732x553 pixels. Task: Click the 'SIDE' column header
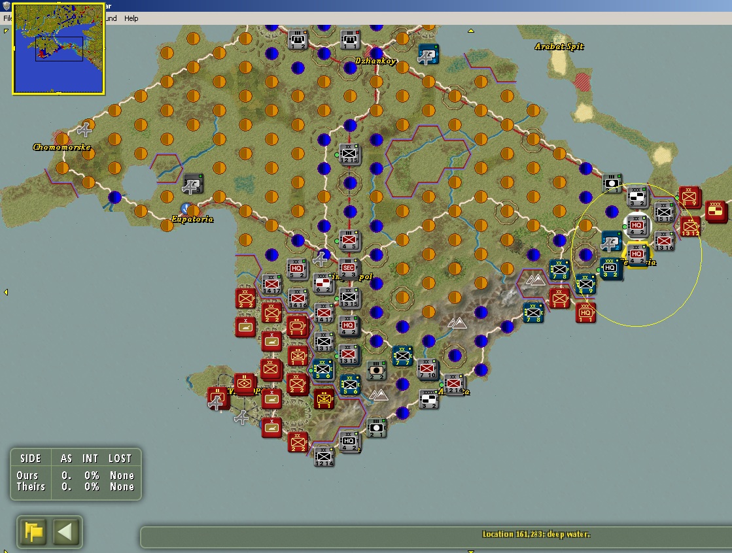click(30, 458)
